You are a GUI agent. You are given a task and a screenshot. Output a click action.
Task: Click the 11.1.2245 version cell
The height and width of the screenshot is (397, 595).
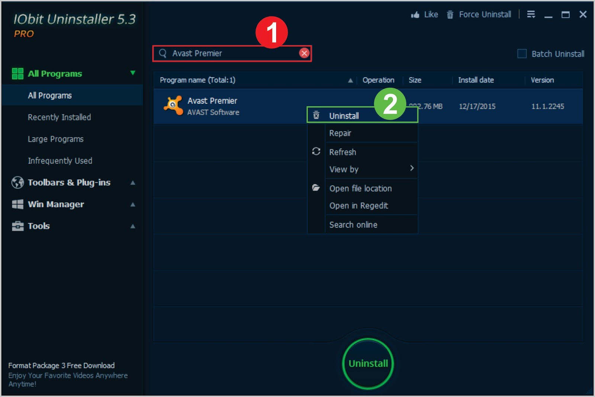click(547, 106)
